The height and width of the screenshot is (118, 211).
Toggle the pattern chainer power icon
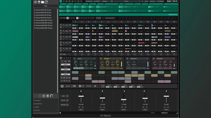[x=103, y=18]
